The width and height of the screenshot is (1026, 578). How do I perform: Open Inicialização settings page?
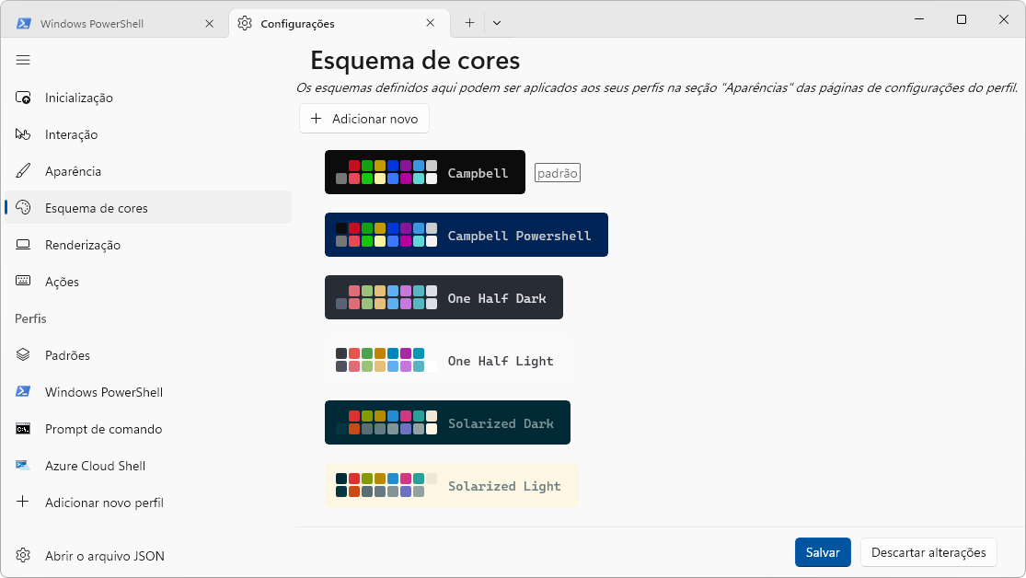click(x=79, y=98)
